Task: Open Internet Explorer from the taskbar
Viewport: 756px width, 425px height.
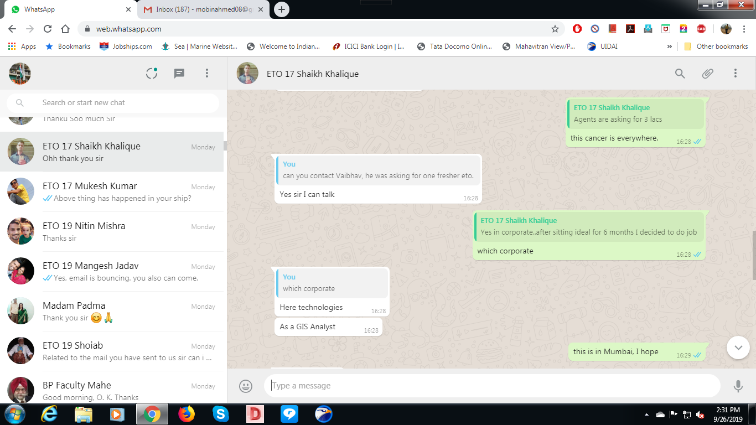Action: tap(49, 414)
